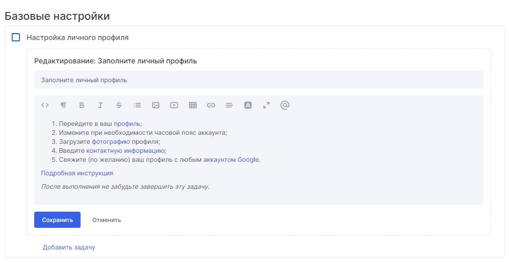Open text alignment options

click(x=230, y=105)
